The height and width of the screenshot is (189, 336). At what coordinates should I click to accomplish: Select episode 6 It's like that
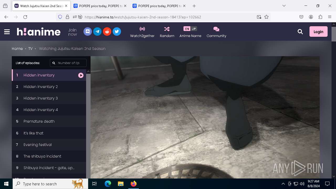(49, 133)
